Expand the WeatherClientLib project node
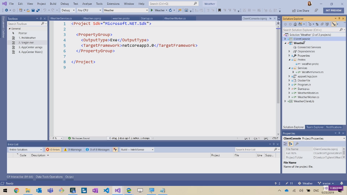Image resolution: width=347 pixels, height=195 pixels. 285,102
